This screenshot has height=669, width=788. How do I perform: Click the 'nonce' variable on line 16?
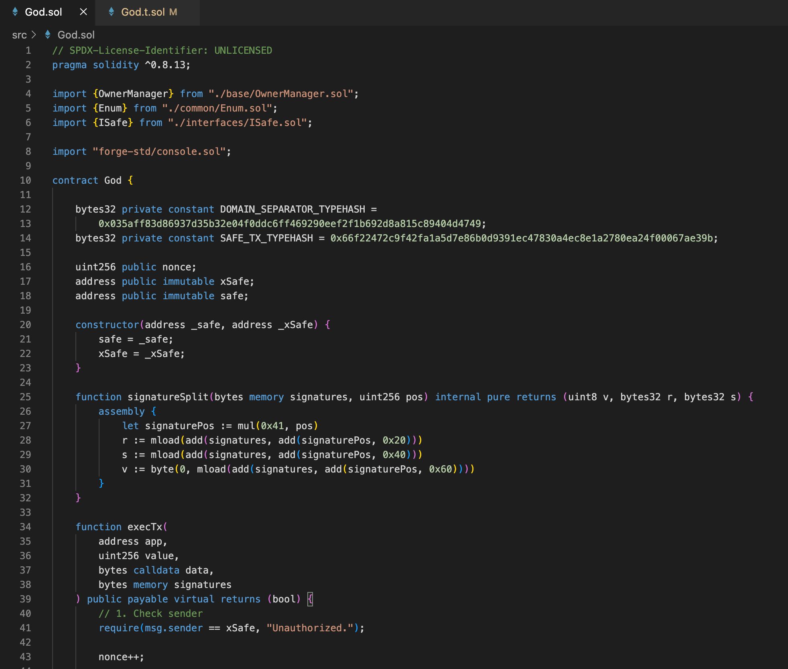(x=177, y=267)
